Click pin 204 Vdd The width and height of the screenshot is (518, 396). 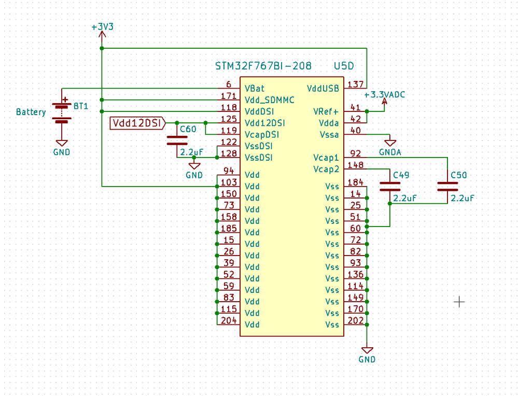pyautogui.click(x=229, y=324)
